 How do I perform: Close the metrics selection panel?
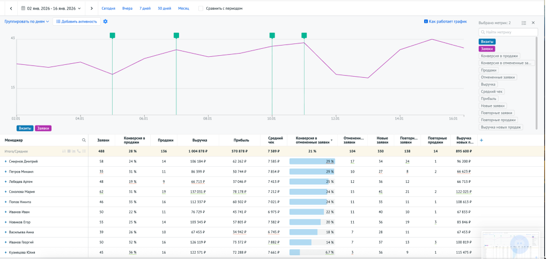tap(533, 23)
